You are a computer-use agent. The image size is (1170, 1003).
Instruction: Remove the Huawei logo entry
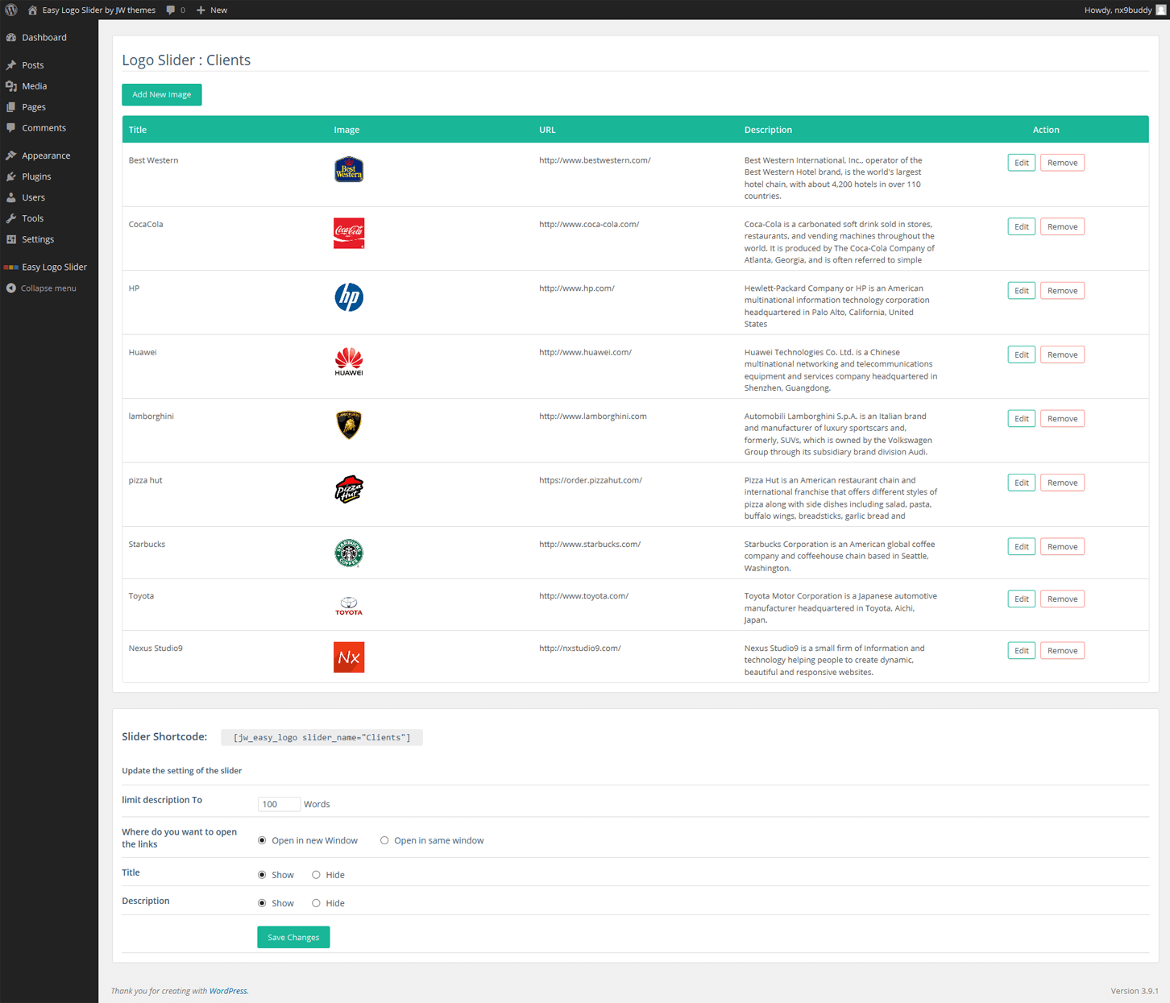tap(1062, 354)
